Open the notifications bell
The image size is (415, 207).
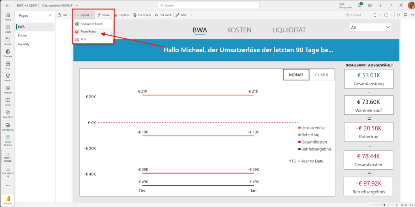pos(360,5)
